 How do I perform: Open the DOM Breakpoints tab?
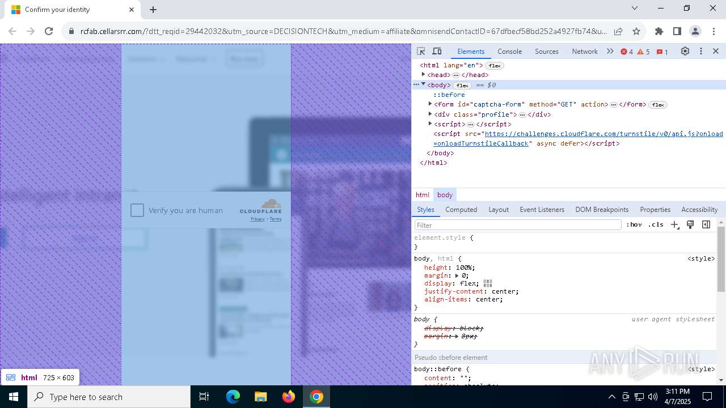[x=602, y=209]
